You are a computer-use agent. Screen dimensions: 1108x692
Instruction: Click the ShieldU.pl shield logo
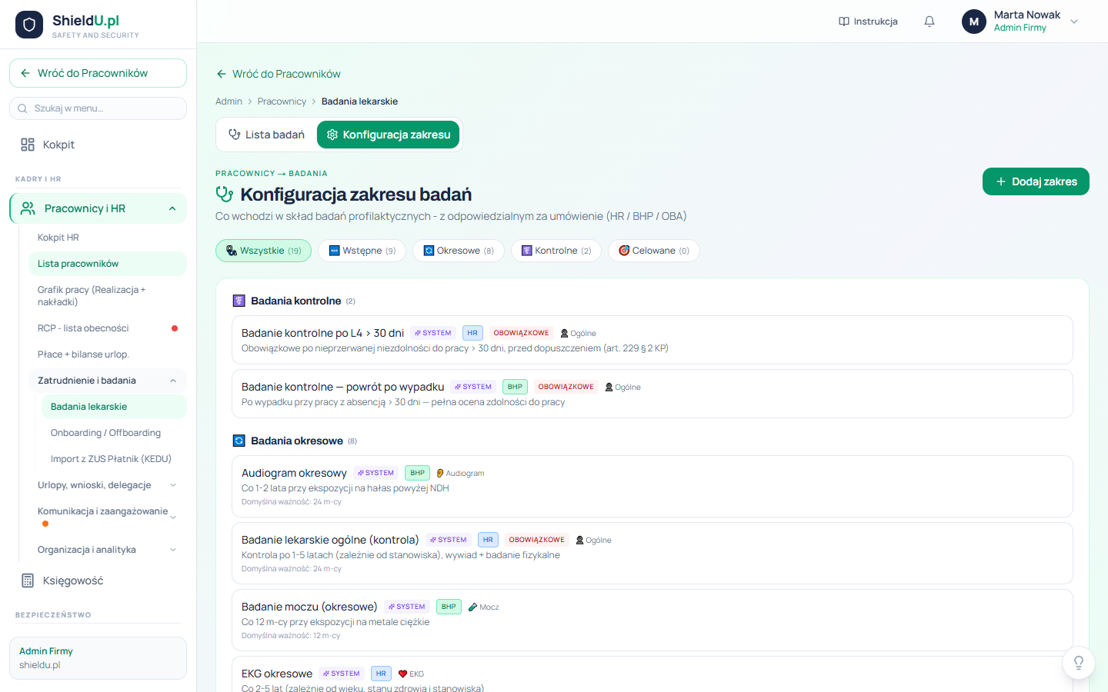[29, 25]
